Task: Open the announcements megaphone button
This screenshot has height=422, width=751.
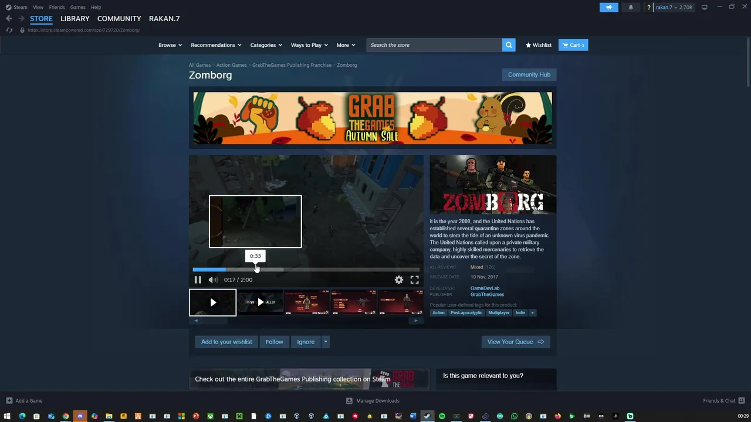Action: (609, 7)
